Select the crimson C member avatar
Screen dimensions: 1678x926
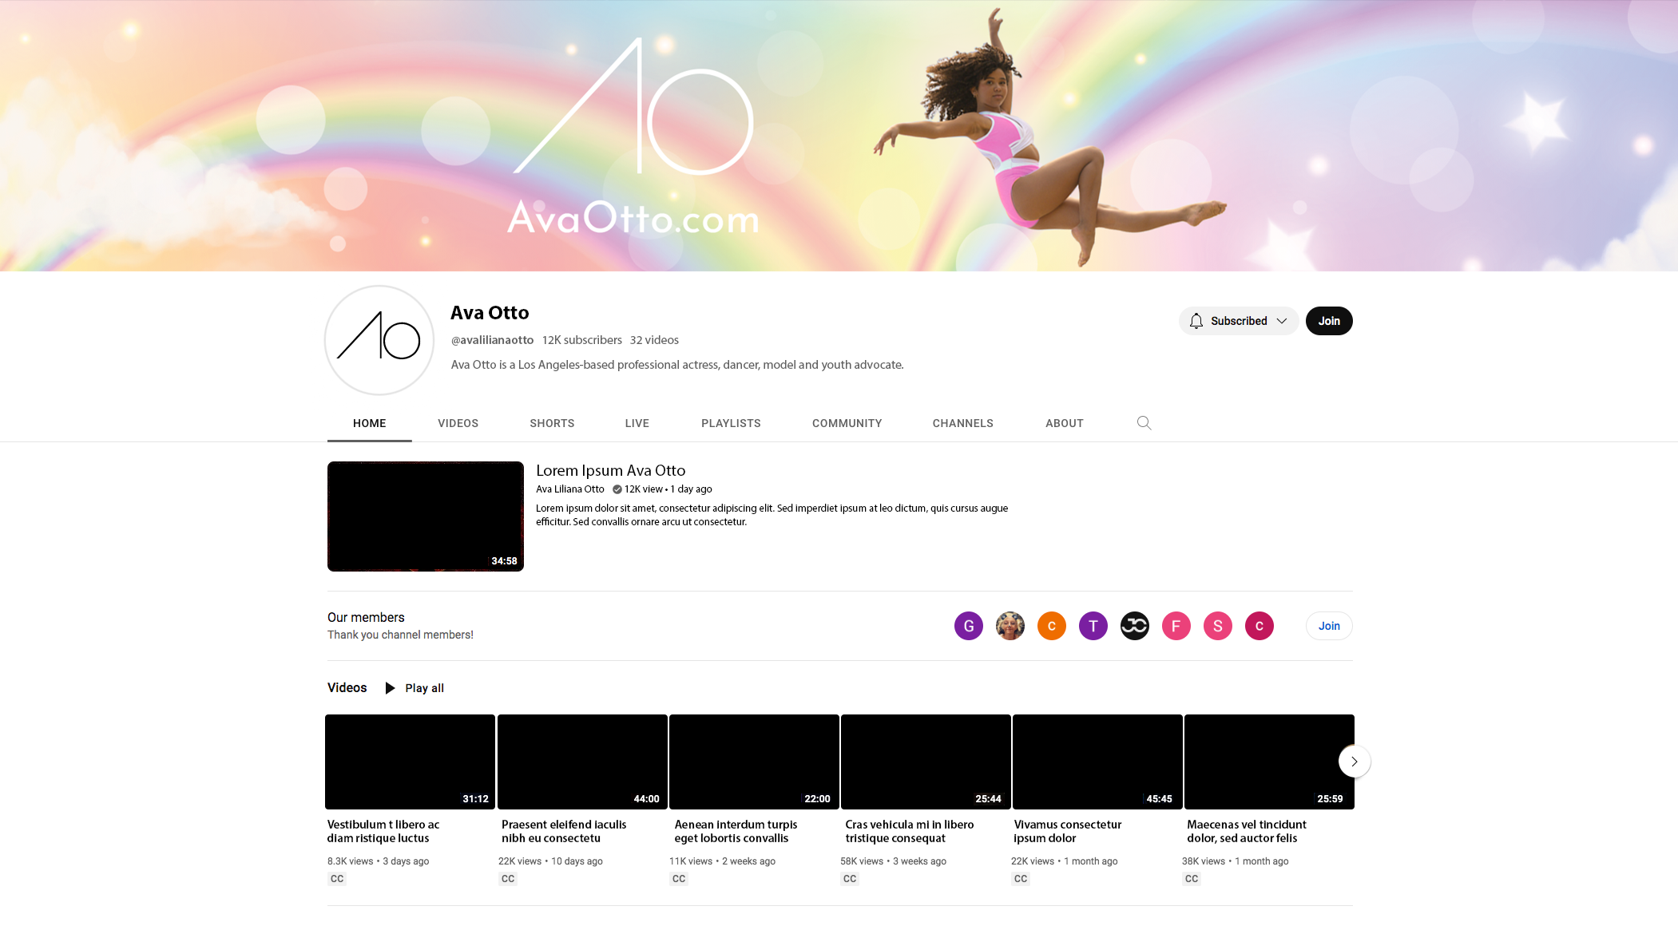pyautogui.click(x=1259, y=626)
